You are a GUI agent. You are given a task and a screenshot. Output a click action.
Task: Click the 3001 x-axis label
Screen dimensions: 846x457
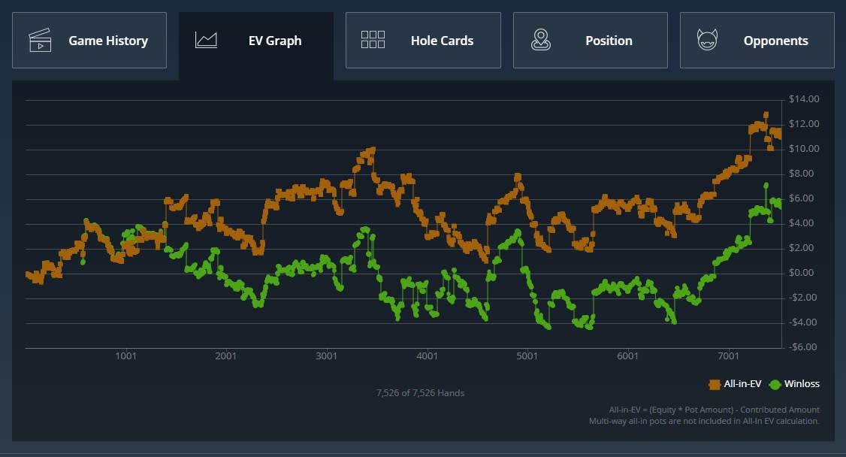point(326,356)
